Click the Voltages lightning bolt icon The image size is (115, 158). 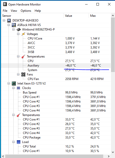tap(23, 34)
